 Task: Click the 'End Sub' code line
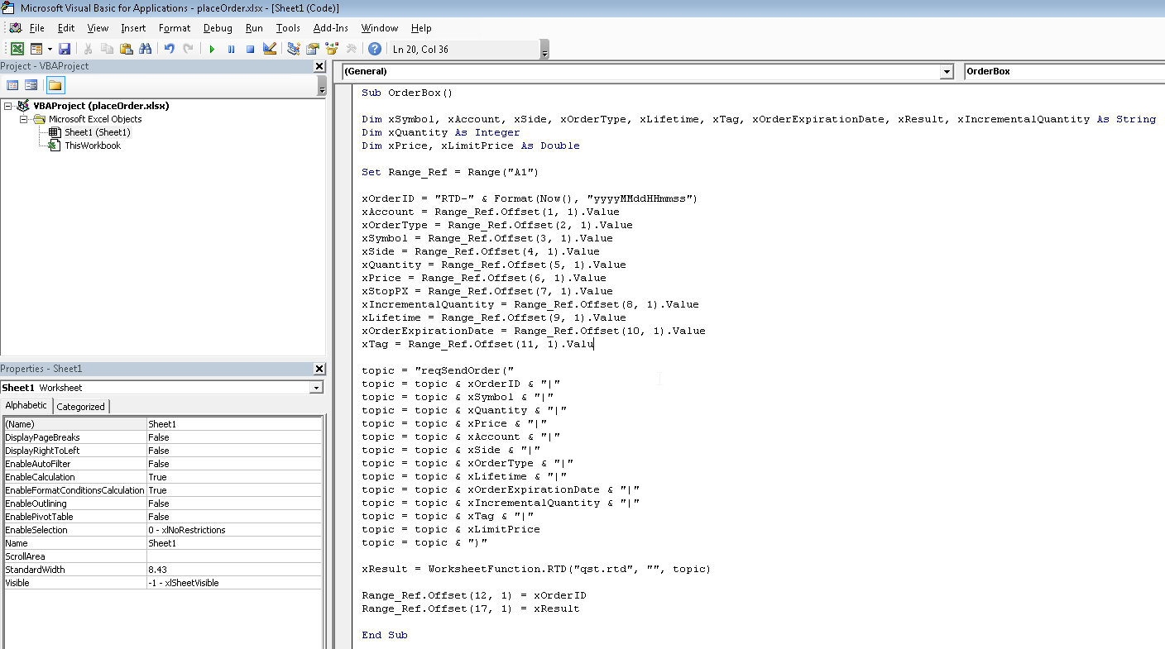(385, 635)
